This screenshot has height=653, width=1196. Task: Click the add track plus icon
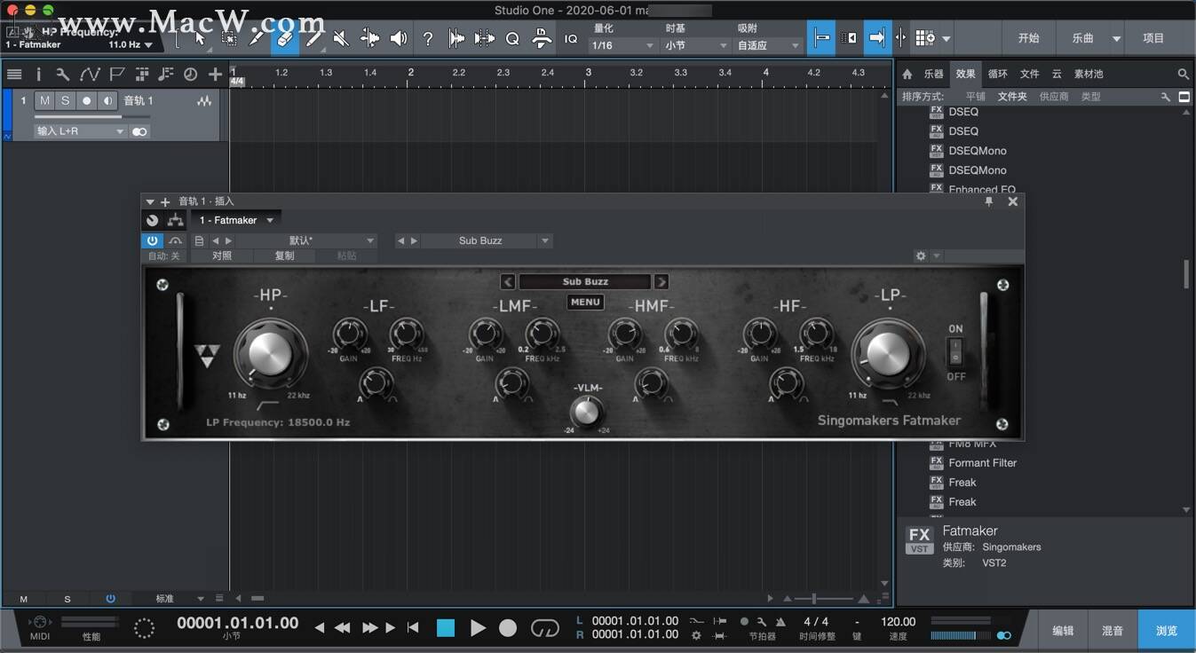[215, 75]
